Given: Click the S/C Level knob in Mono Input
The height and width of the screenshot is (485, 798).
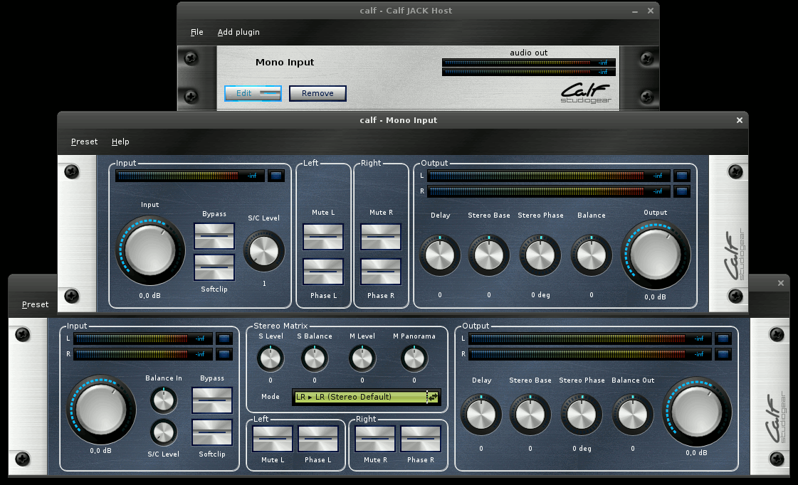Looking at the screenshot, I should (x=263, y=251).
